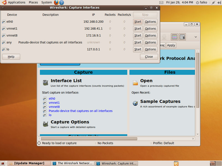Apply the display filter

(x=171, y=45)
